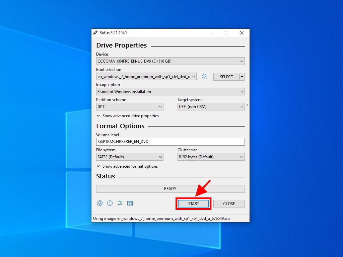Viewport: 343px width, 257px height.
Task: Open the Cluster size dropdown
Action: pos(211,157)
